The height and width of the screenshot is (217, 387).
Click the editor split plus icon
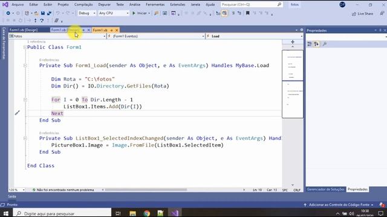pos(293,42)
